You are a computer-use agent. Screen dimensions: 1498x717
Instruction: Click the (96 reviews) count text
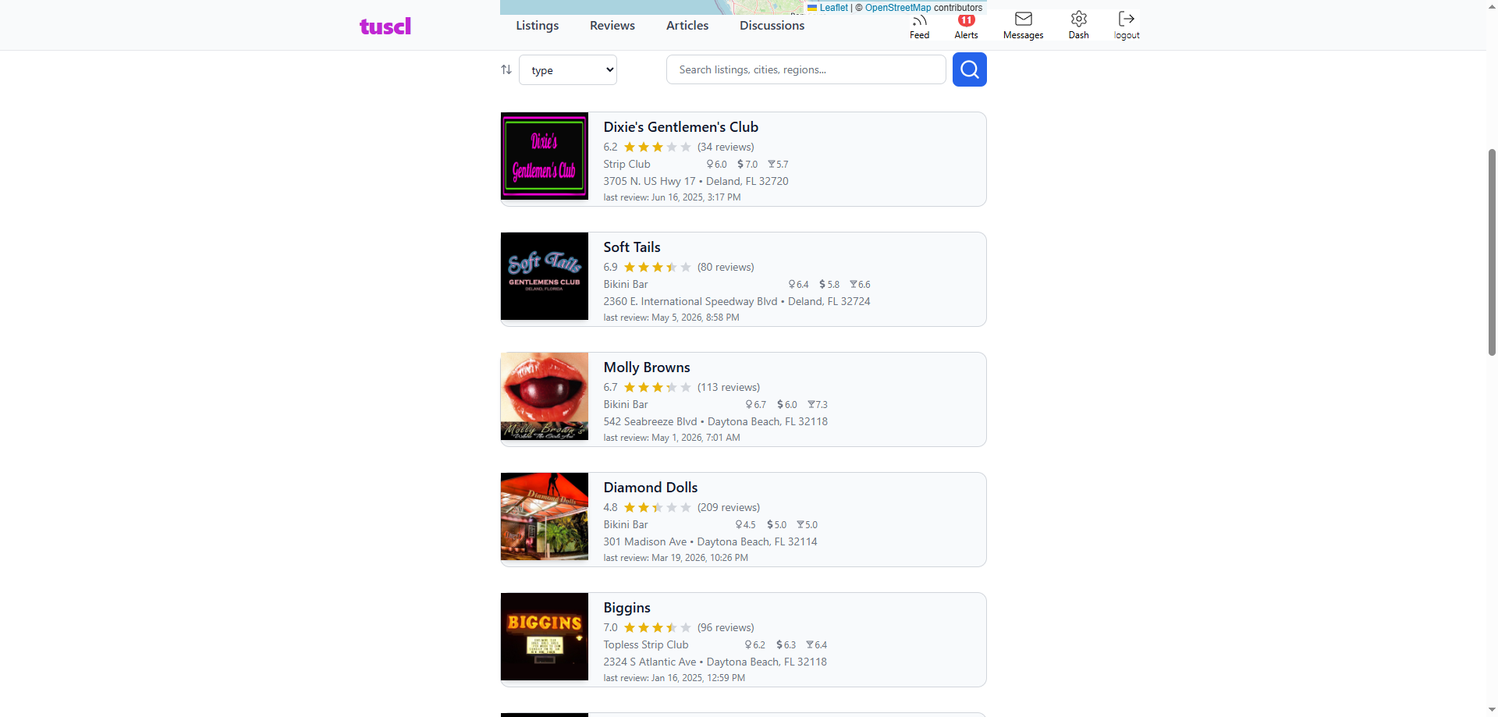click(x=726, y=627)
